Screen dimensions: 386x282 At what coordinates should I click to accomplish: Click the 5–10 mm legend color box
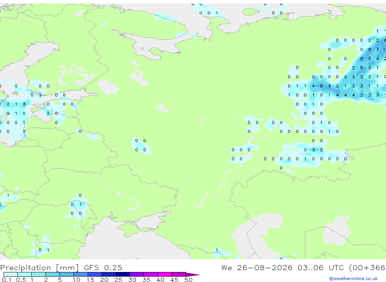coord(66,274)
